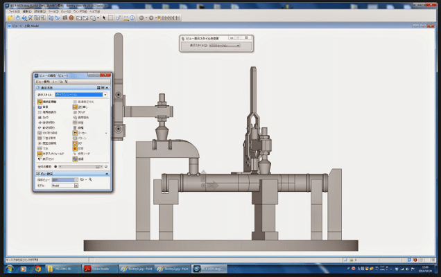Switch to Adobe Reader in the taskbar

point(97,268)
